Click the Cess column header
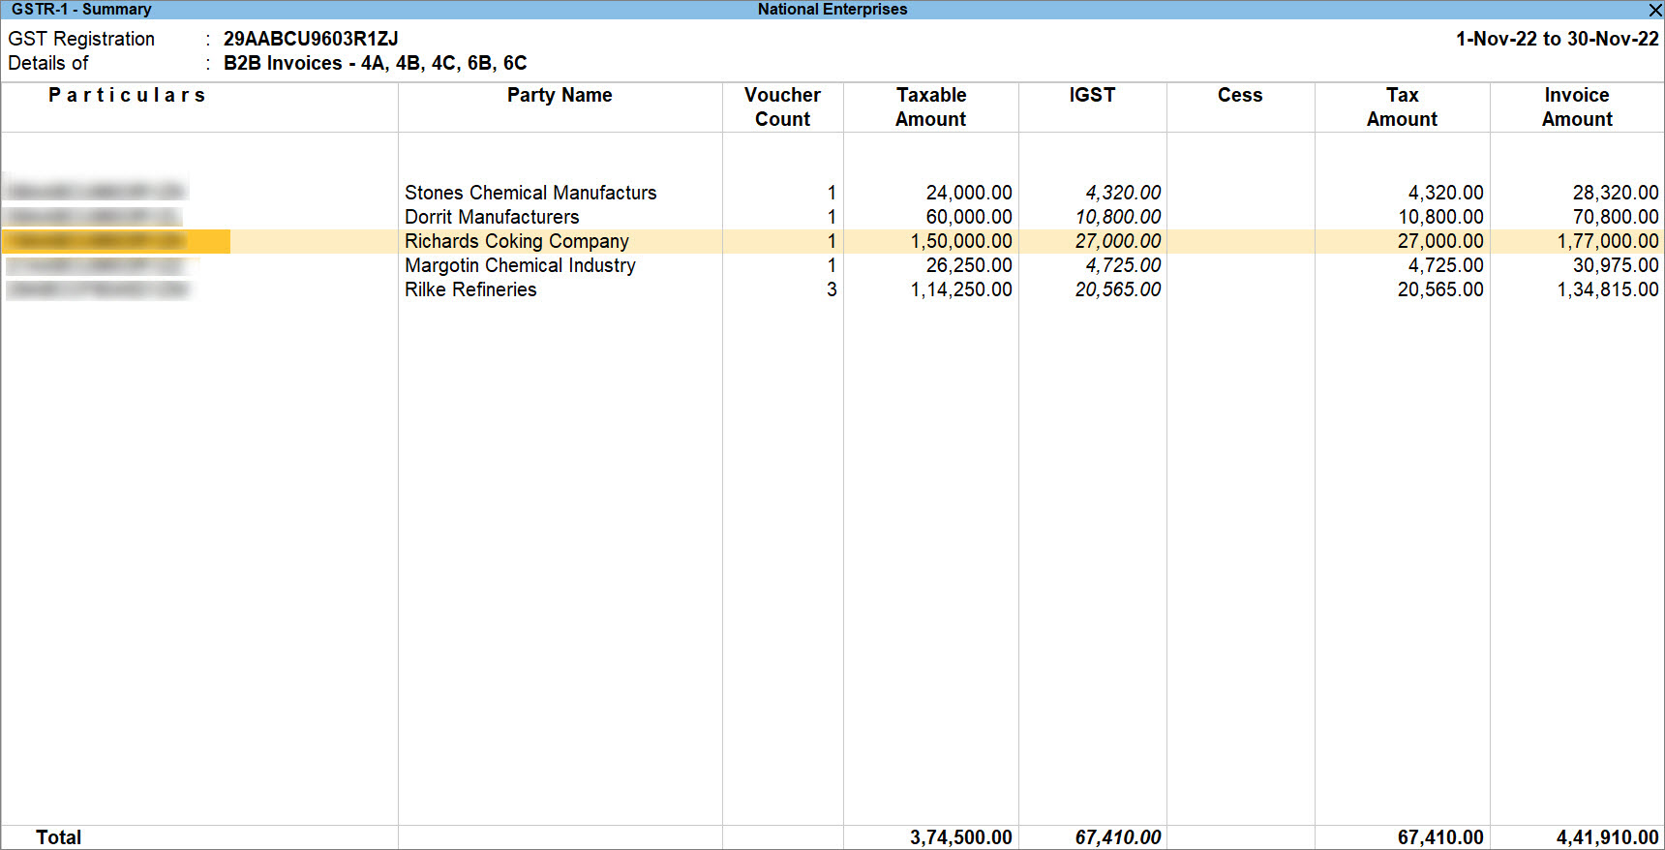The height and width of the screenshot is (850, 1665). coord(1240,95)
